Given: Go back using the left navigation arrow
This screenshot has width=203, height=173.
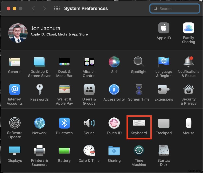Looking at the screenshot, I should coord(33,8).
